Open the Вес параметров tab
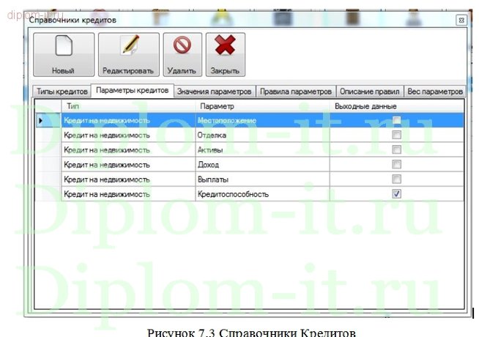The height and width of the screenshot is (337, 479). 436,92
